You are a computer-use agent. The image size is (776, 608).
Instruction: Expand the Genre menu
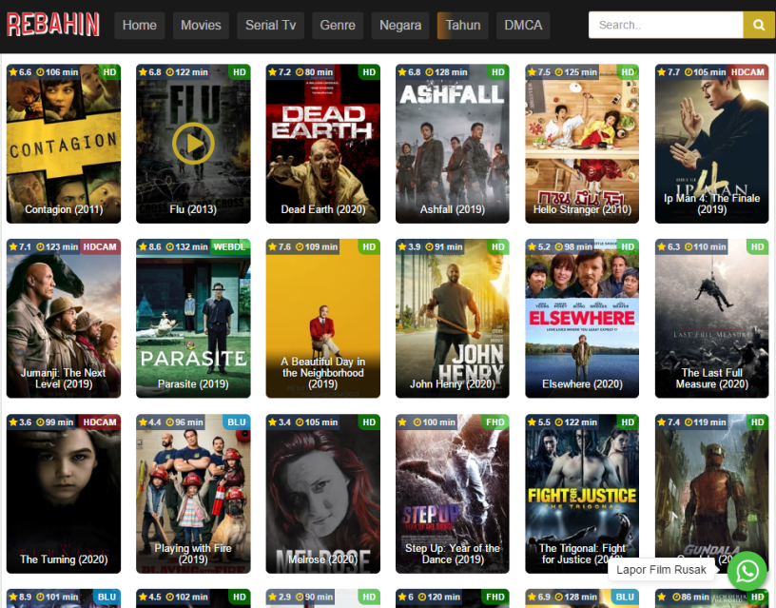pyautogui.click(x=338, y=26)
